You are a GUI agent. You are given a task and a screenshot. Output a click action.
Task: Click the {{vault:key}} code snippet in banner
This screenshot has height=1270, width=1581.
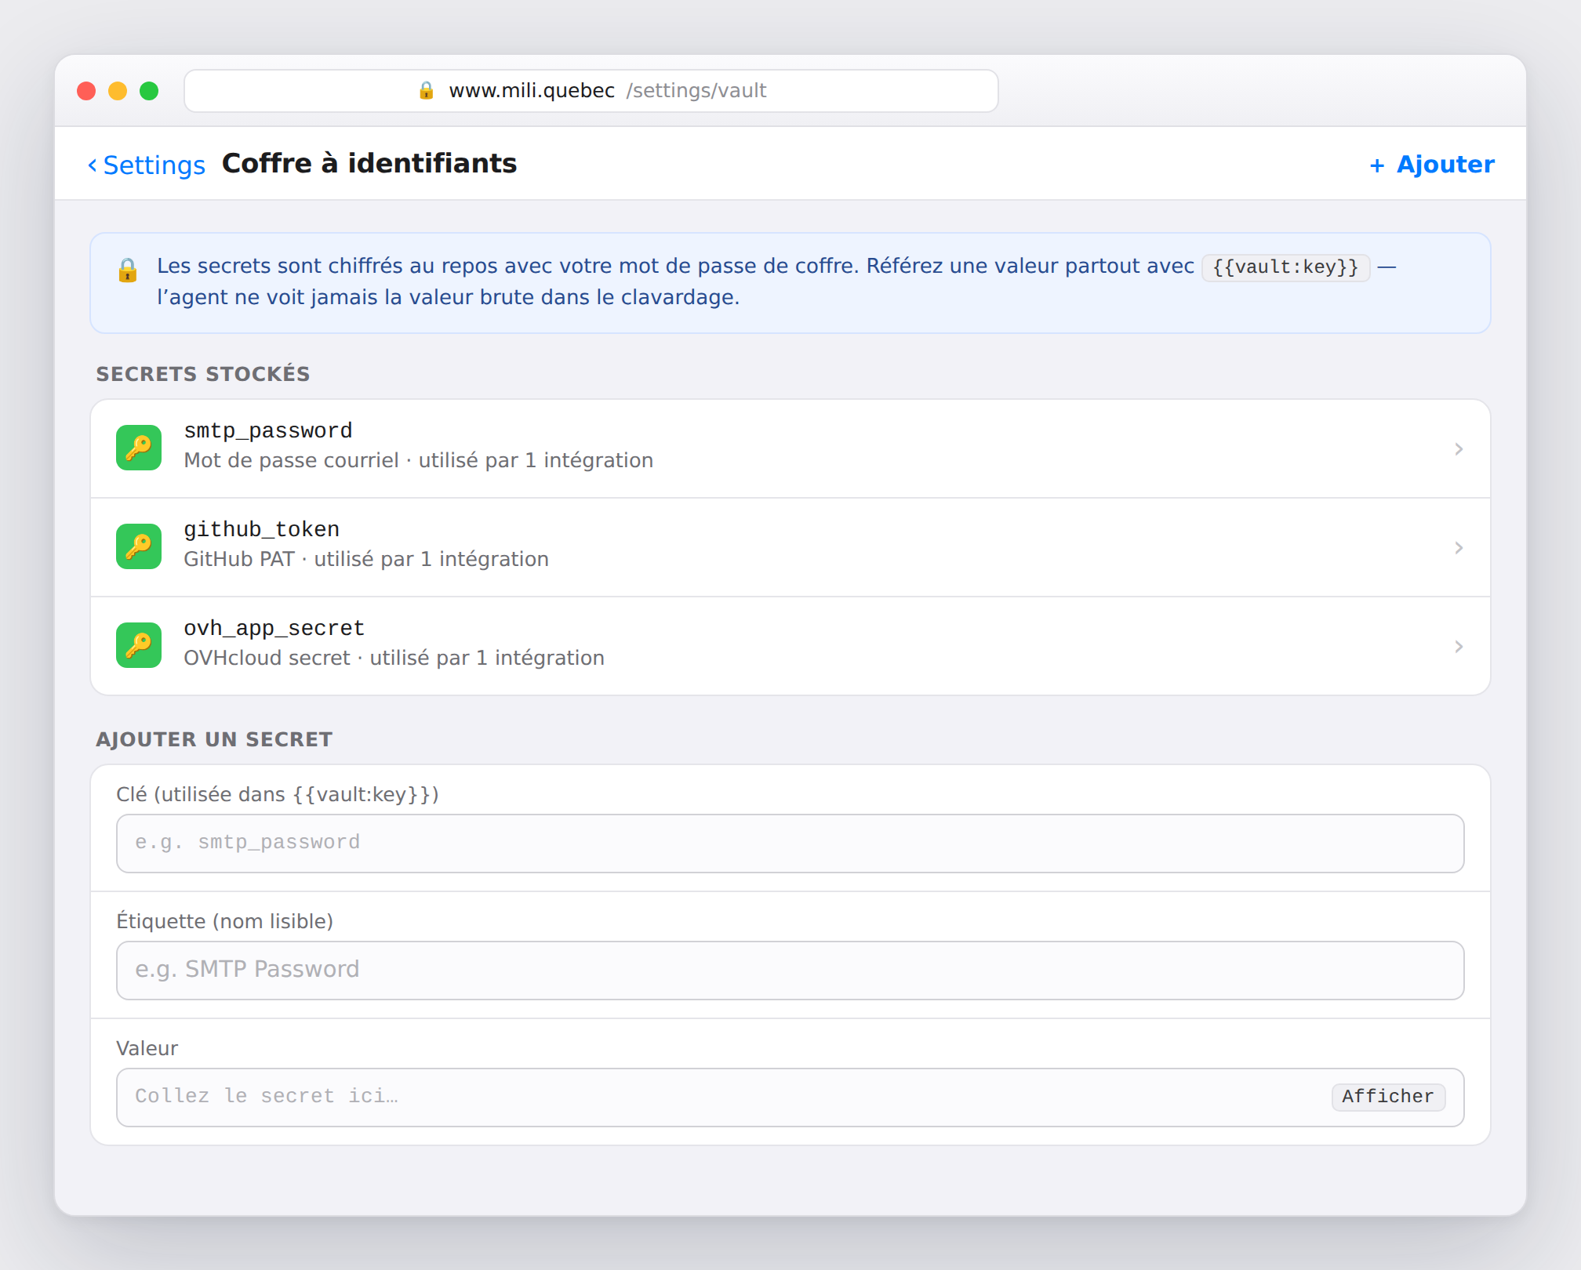1285,267
